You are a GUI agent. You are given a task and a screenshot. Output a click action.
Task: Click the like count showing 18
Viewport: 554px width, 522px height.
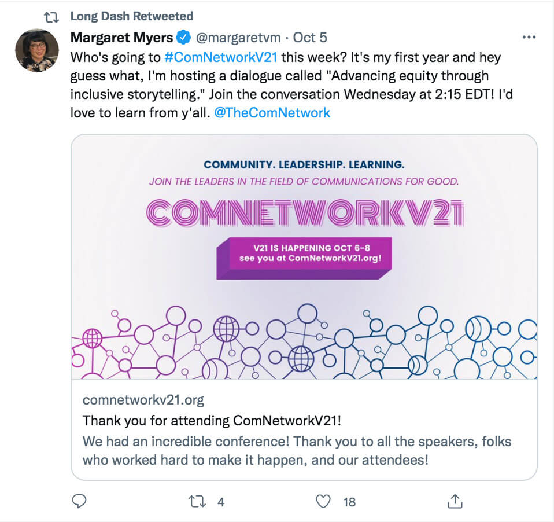[349, 502]
